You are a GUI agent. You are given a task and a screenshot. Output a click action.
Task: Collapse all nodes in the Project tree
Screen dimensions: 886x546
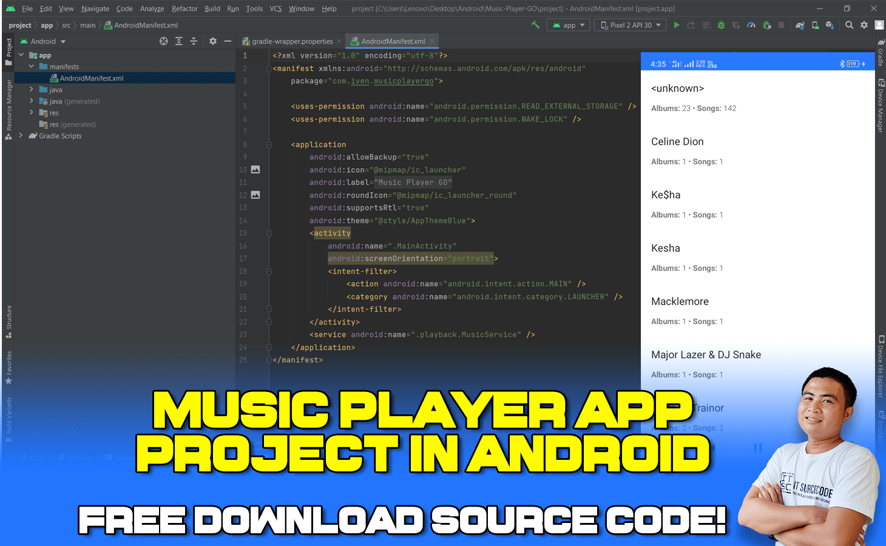pyautogui.click(x=194, y=41)
